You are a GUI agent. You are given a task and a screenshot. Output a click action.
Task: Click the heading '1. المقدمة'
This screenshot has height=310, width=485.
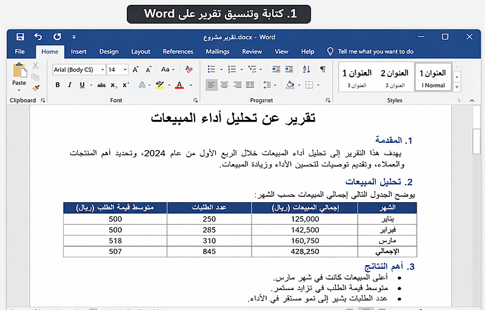click(x=393, y=140)
